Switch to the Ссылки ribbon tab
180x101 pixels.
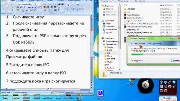(x=50, y=1)
